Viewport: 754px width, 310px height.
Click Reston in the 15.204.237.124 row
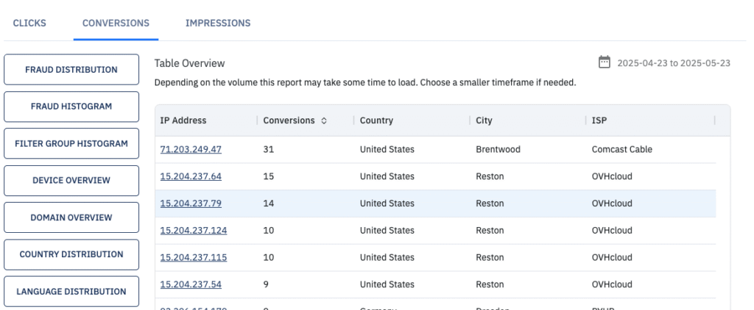point(490,231)
